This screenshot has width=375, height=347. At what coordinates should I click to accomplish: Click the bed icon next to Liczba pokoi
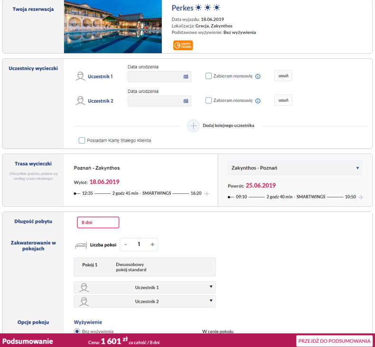(x=81, y=245)
